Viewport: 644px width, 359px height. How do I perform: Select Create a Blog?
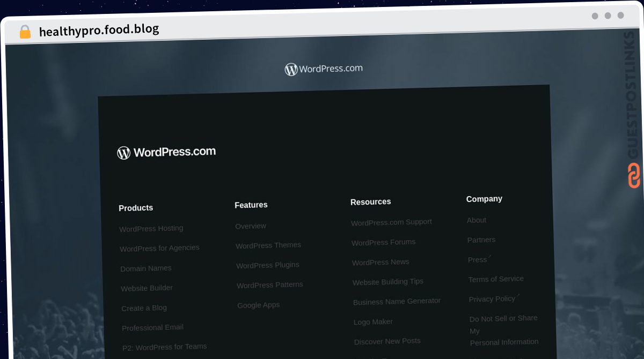tap(144, 308)
